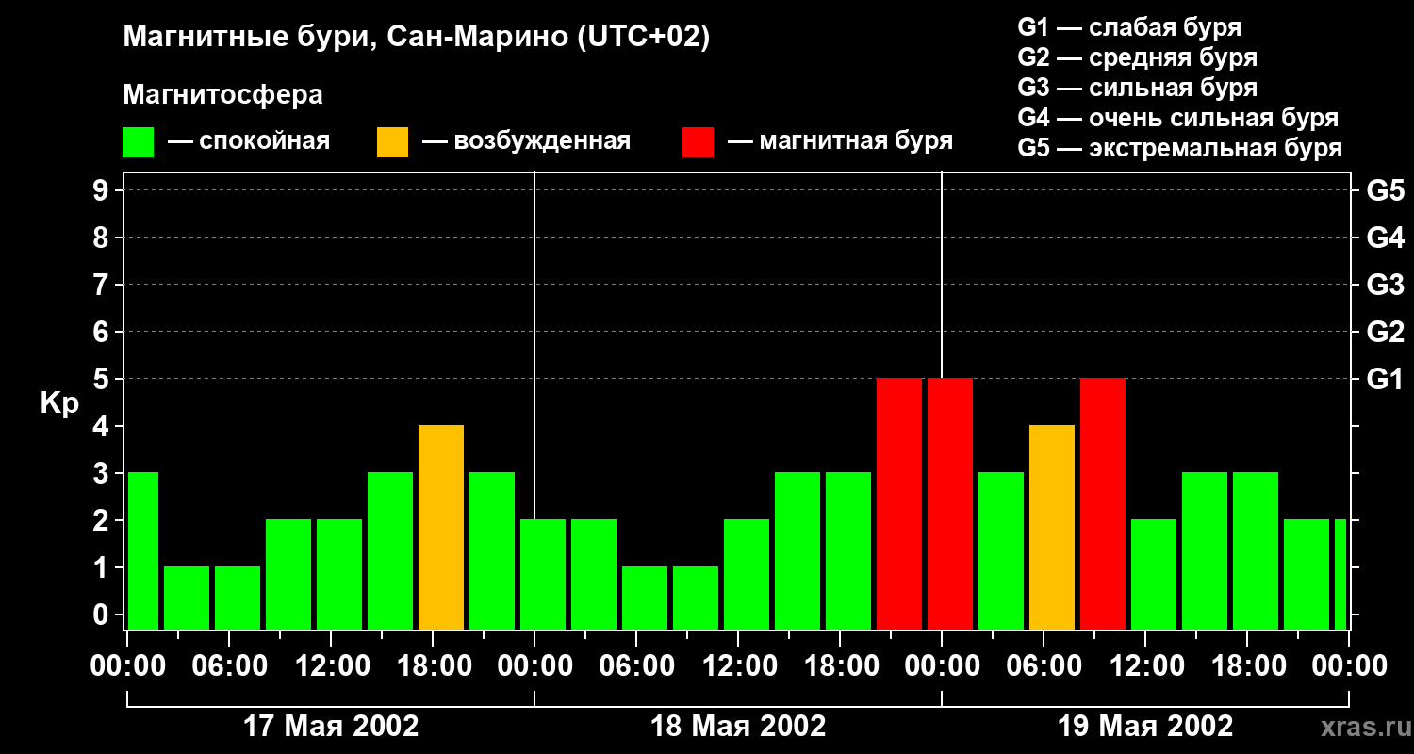Click the G5 label on the right axis
Image resolution: width=1414 pixels, height=754 pixels.
pos(1385,190)
